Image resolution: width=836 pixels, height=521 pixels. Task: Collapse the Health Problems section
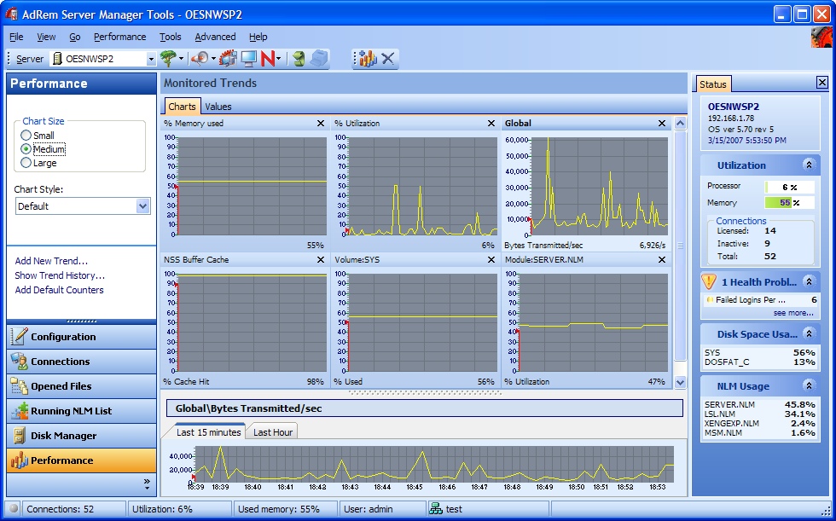[809, 281]
